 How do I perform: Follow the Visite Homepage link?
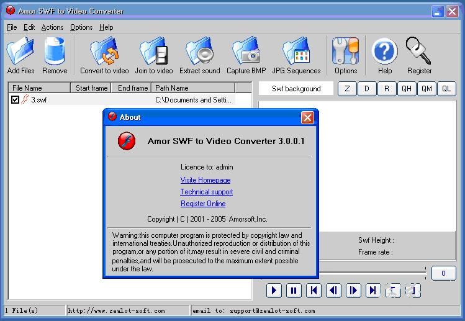[x=205, y=180]
